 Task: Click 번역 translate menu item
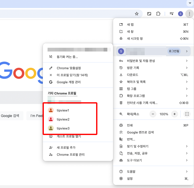click(x=153, y=139)
